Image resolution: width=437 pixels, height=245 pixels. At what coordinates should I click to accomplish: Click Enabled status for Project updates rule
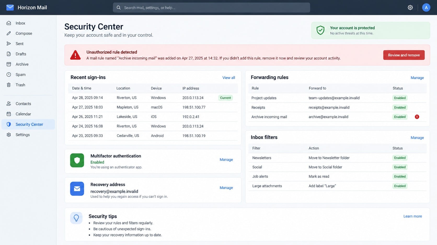coord(400,98)
